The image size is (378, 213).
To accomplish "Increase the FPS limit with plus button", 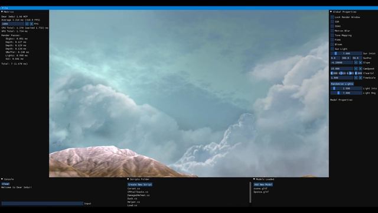I will 31,24.
